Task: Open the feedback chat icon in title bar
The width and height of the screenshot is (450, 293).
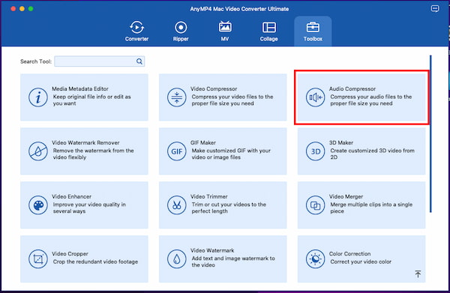Action: [435, 8]
